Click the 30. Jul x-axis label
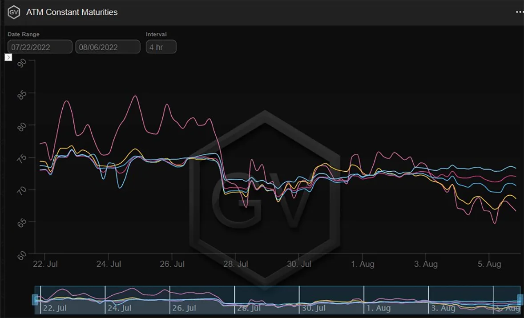 (x=299, y=264)
